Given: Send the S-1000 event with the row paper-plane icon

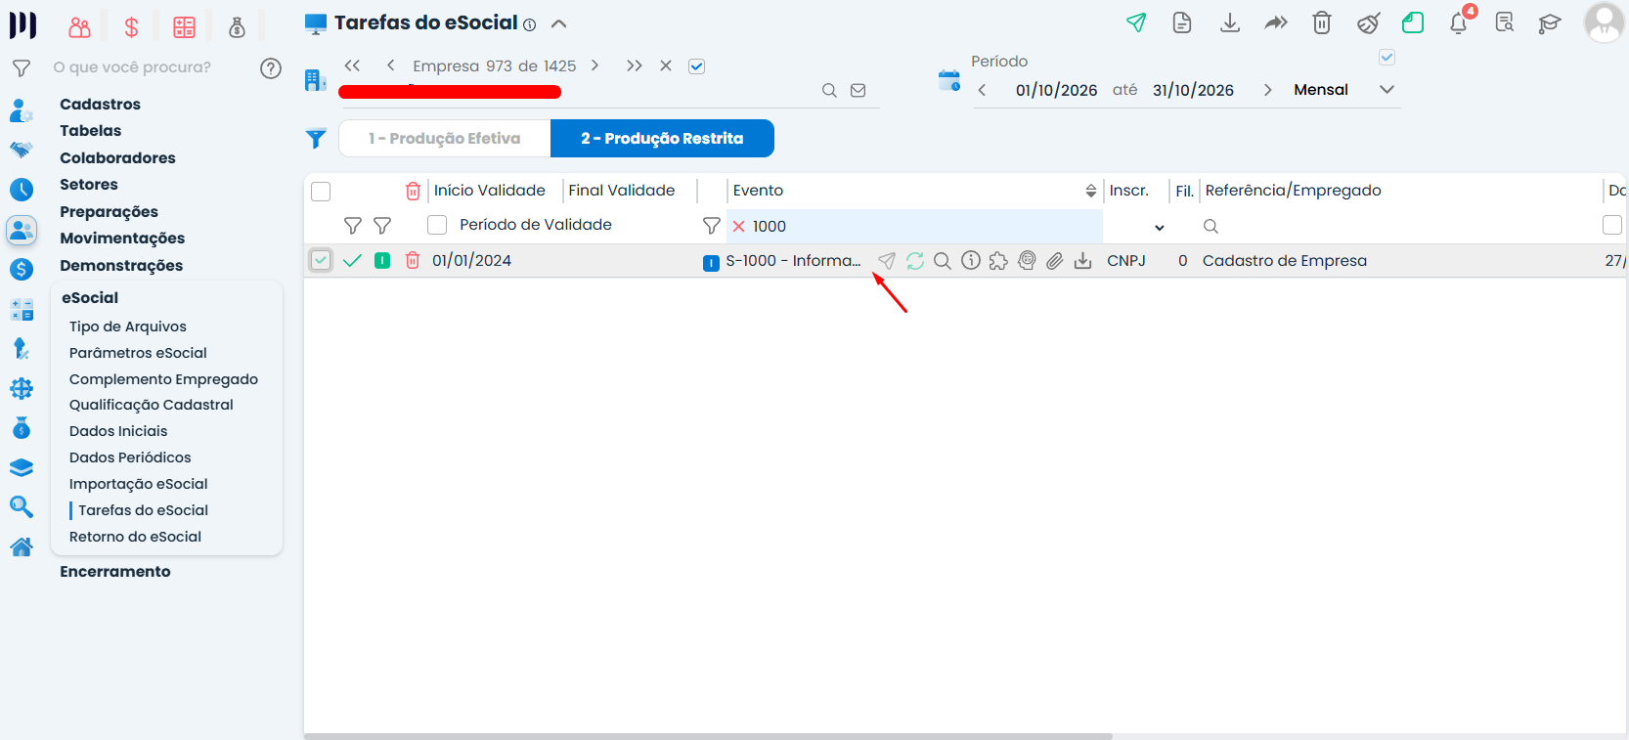Looking at the screenshot, I should (886, 261).
